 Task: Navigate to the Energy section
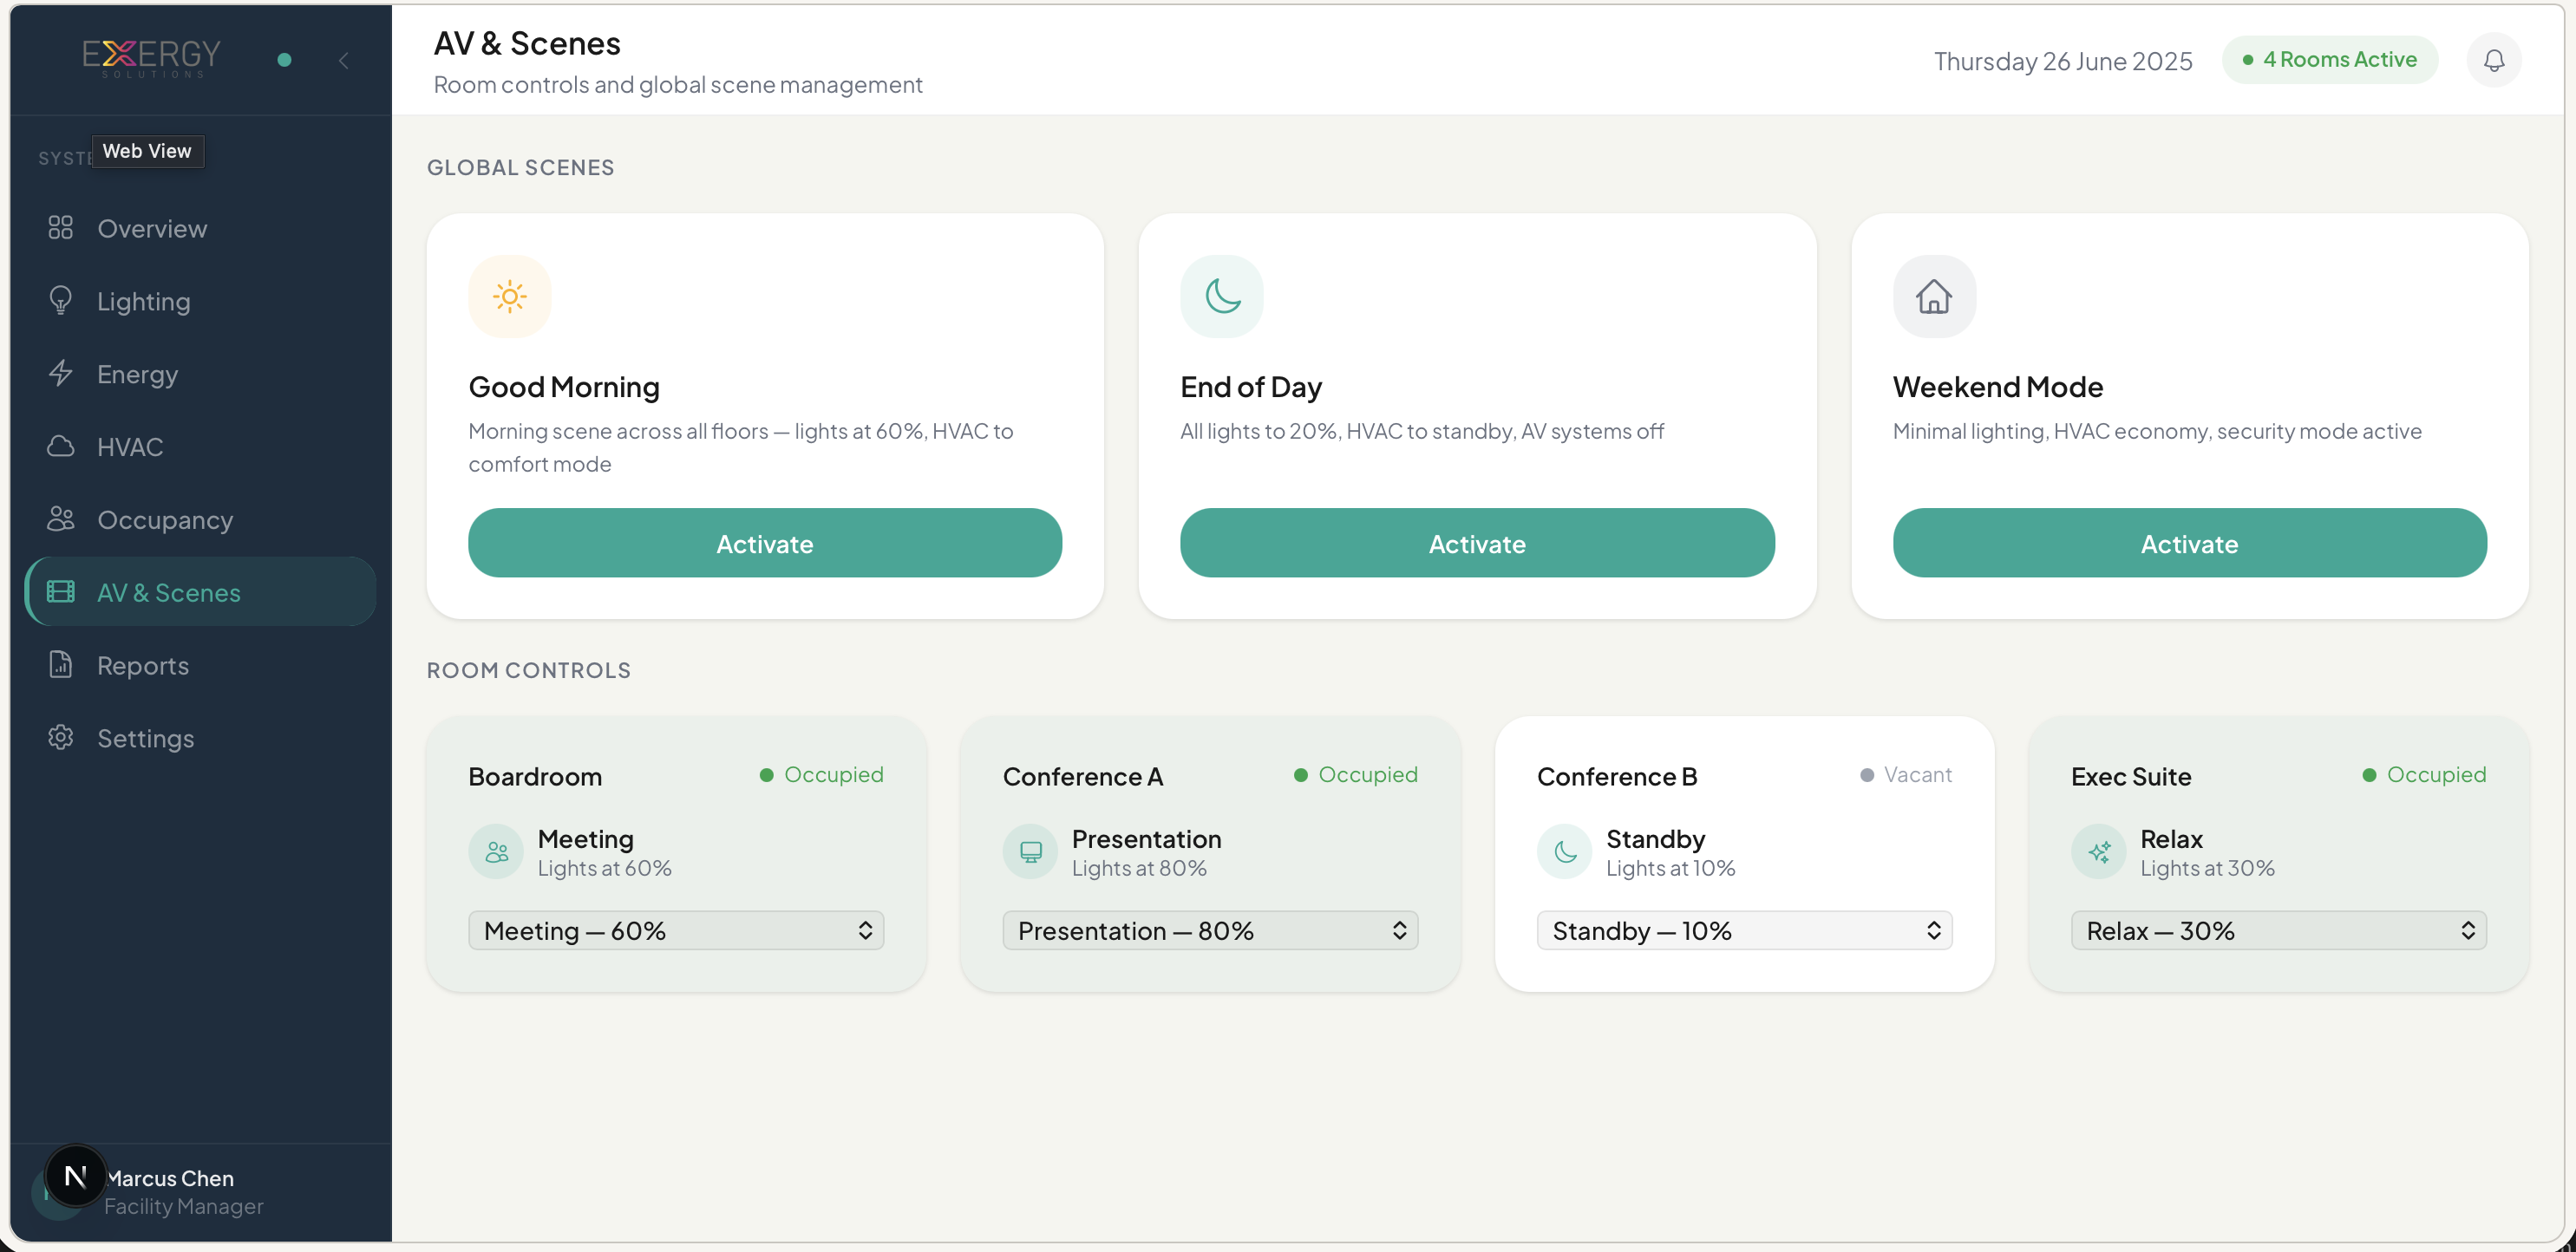(x=200, y=374)
